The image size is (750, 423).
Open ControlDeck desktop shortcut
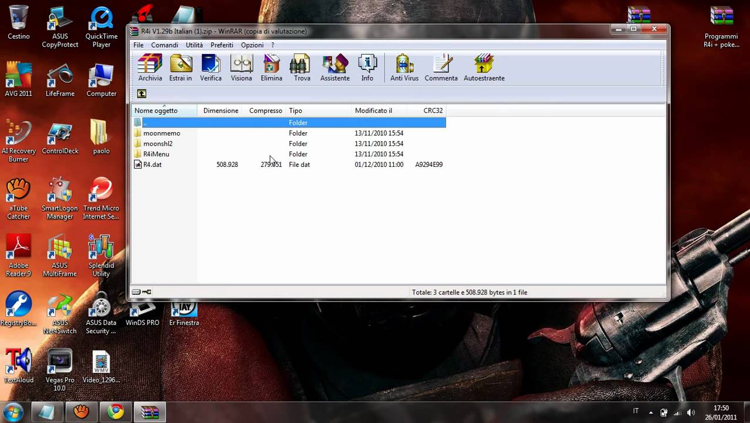point(60,137)
